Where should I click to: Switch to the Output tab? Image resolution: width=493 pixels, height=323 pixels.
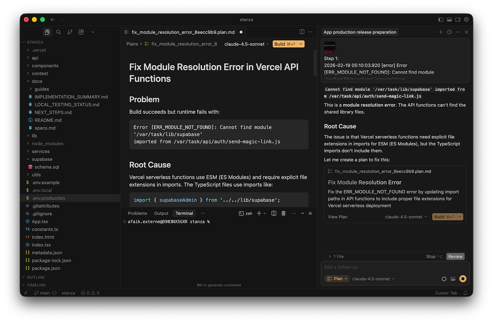click(161, 213)
